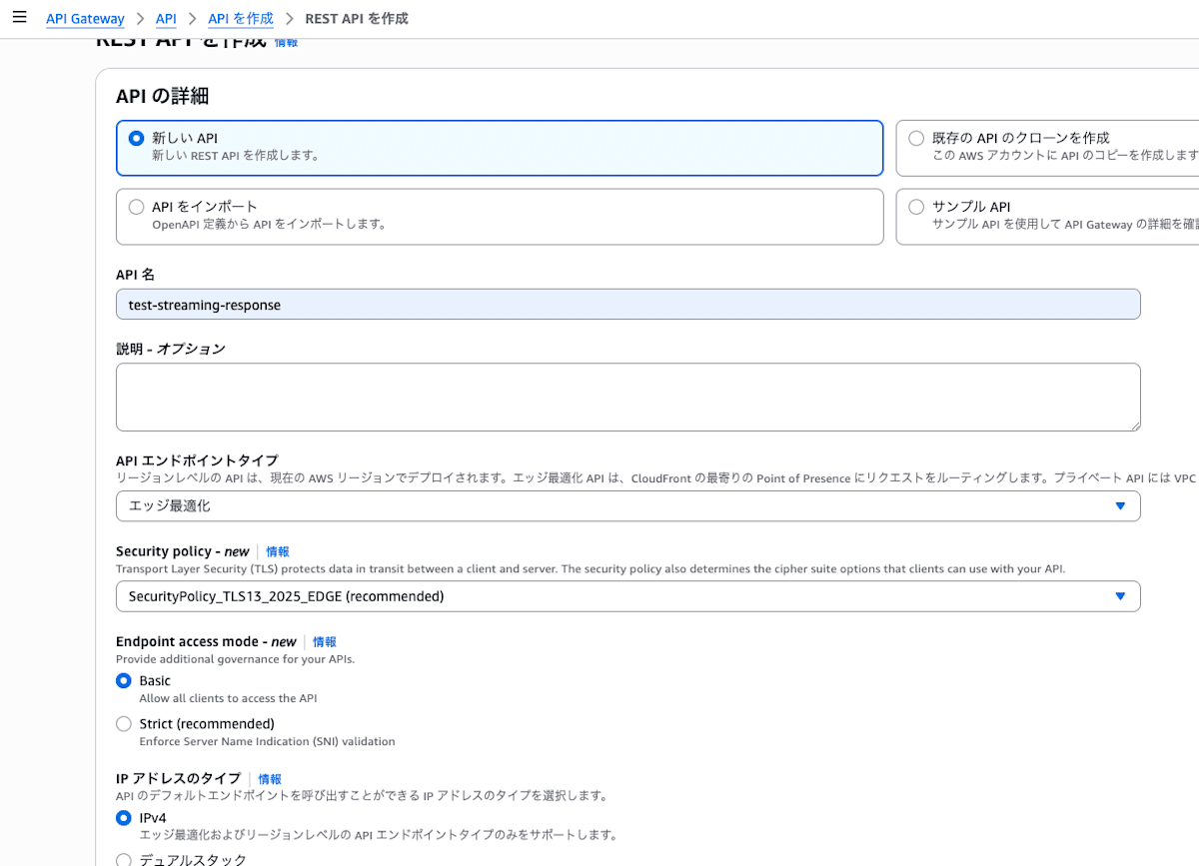Image resolution: width=1199 pixels, height=866 pixels.
Task: Select the Basic endpoint access mode
Action: [124, 680]
